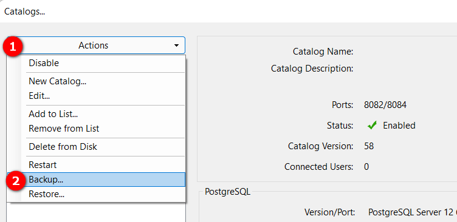The image size is (457, 222).
Task: Select Disable from the Actions menu
Action: click(x=103, y=63)
